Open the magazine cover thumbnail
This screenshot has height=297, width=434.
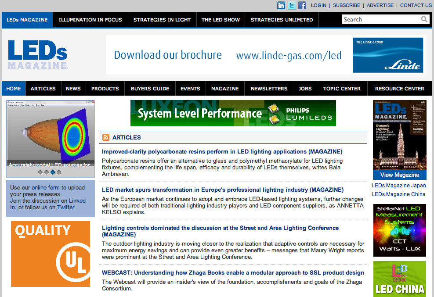click(400, 135)
